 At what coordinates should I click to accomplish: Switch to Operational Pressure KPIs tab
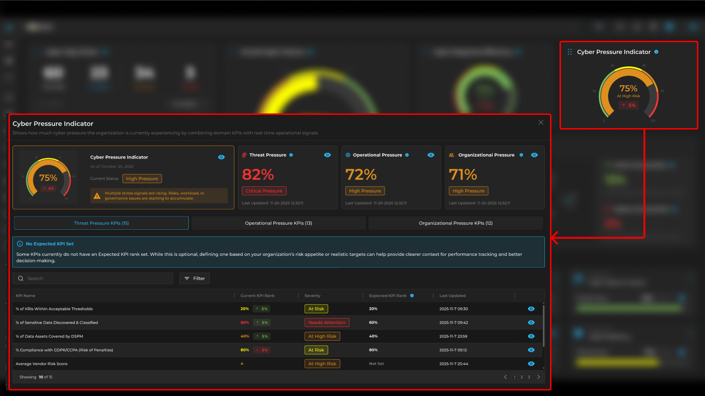[x=278, y=223]
